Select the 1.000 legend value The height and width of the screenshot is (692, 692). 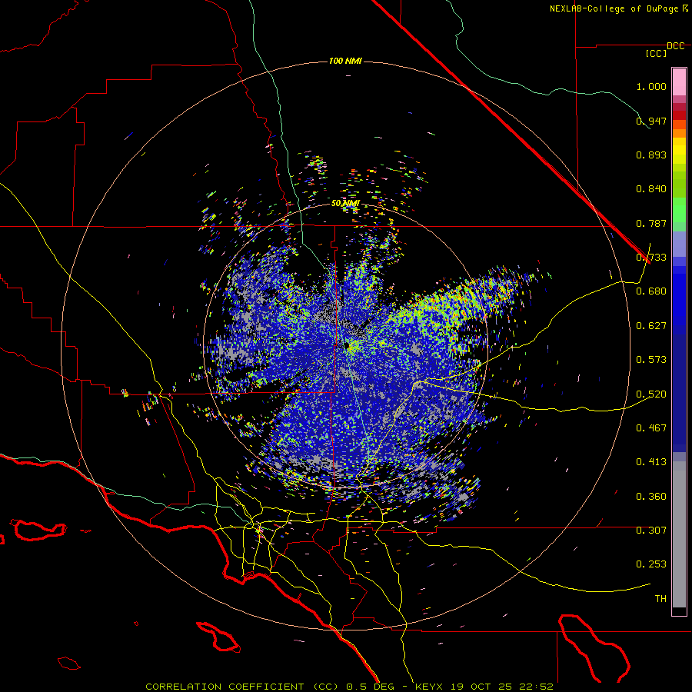pos(651,86)
